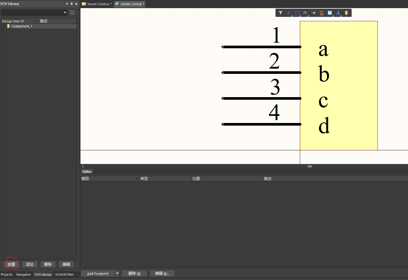Open the SCHLIB Filter panel tab
Viewport: 408px width, 280px height.
point(65,274)
